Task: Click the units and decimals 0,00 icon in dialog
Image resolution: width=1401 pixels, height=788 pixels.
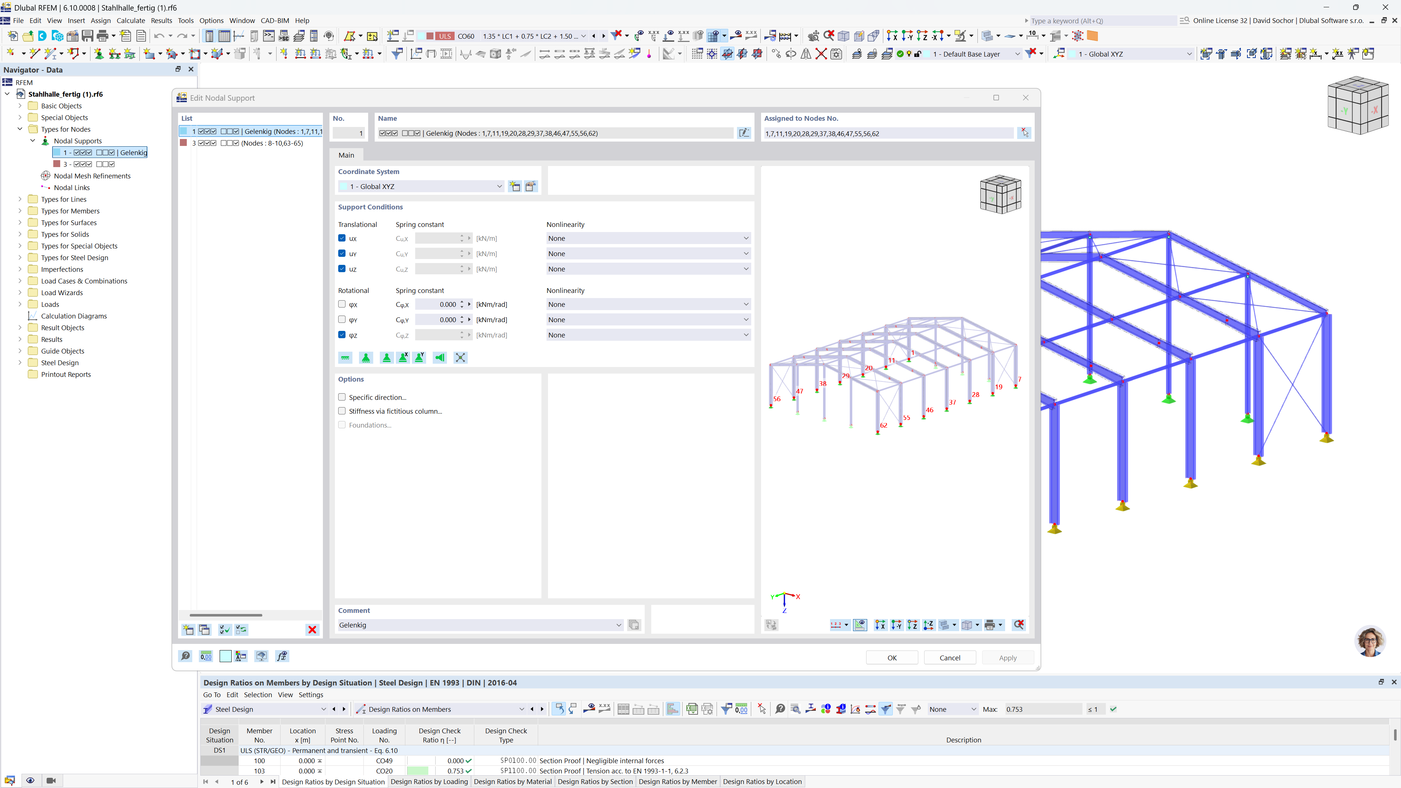Action: tap(205, 656)
